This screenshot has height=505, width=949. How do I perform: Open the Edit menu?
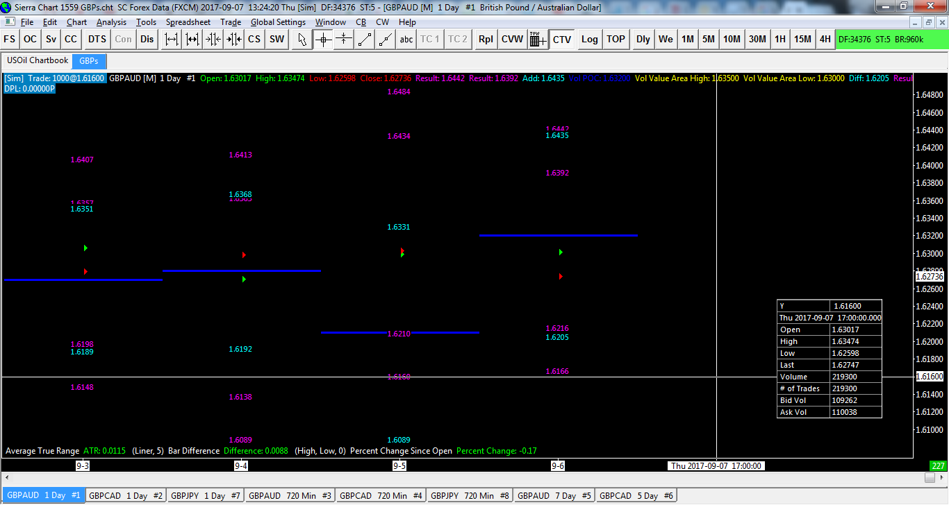(x=50, y=22)
